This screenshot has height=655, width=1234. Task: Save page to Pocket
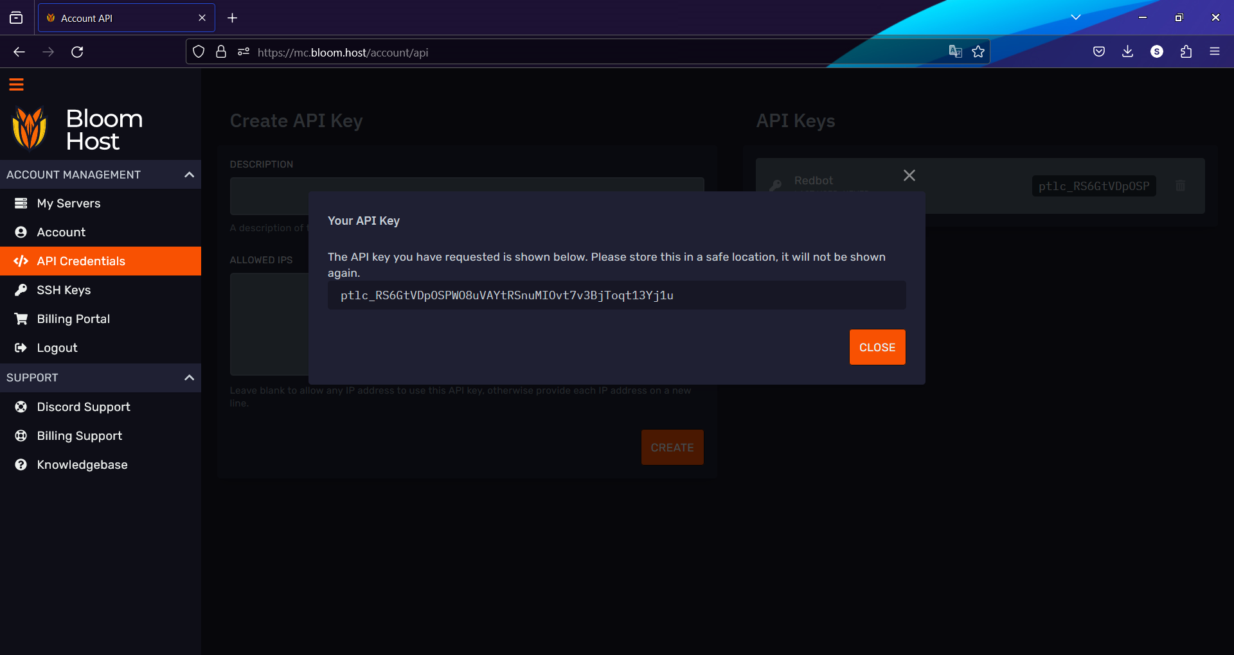click(1099, 52)
